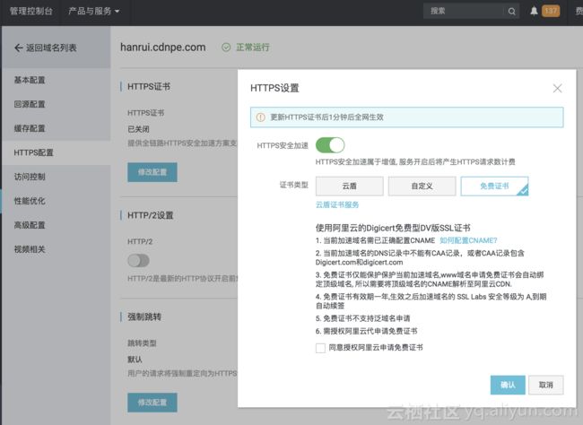Click the 取消 button

point(546,385)
